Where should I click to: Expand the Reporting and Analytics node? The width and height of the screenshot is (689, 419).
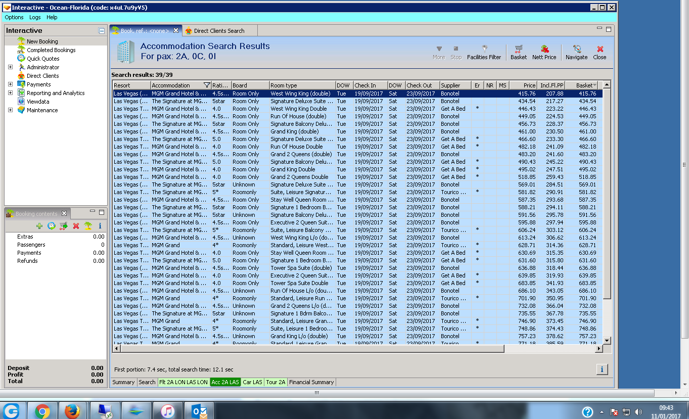pos(10,93)
